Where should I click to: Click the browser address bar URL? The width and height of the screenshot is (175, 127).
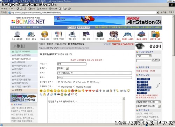[x=36, y=13]
